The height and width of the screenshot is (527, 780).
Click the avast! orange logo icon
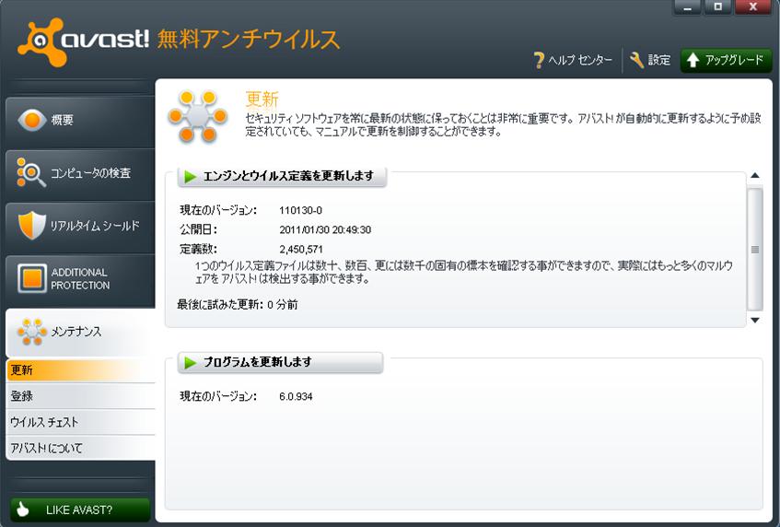click(41, 41)
